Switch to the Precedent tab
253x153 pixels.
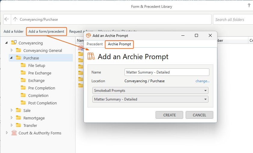(x=94, y=44)
